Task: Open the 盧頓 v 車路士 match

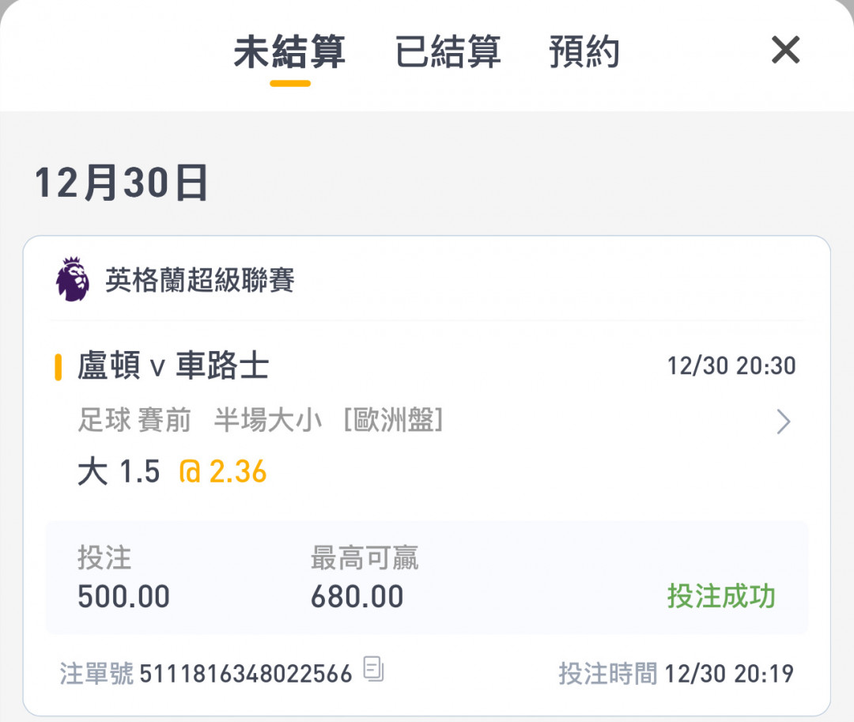Action: pos(173,366)
